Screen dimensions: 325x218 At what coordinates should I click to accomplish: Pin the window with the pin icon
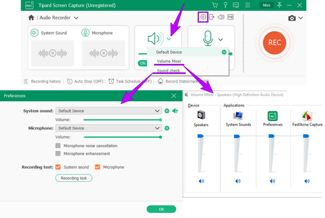(x=279, y=5)
